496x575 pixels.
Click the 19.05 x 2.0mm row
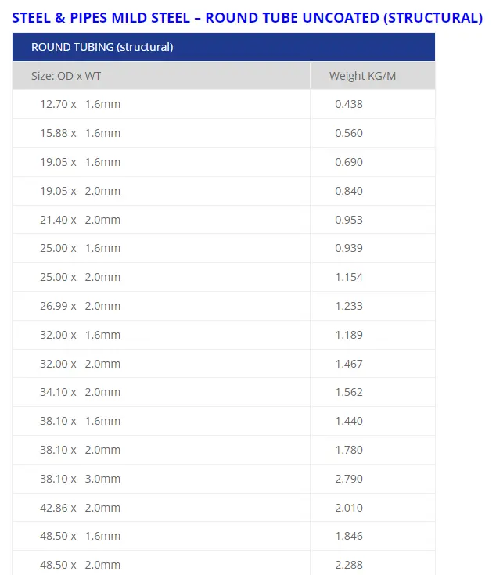[224, 191]
